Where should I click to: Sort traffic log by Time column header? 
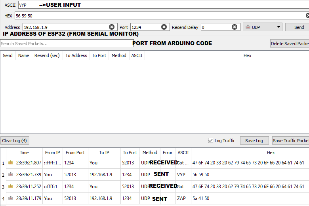tap(24, 153)
